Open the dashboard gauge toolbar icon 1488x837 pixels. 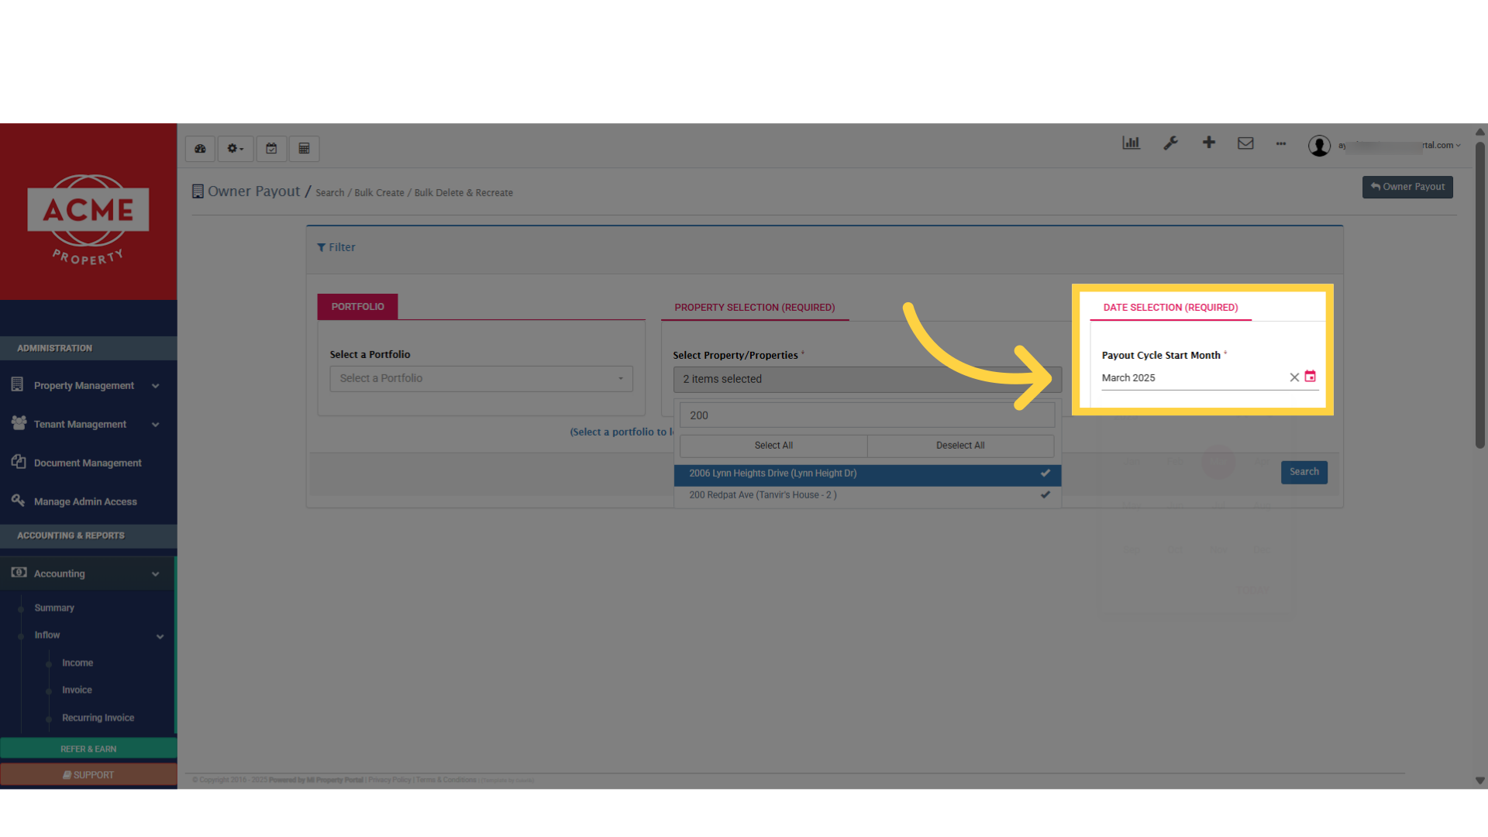[200, 149]
